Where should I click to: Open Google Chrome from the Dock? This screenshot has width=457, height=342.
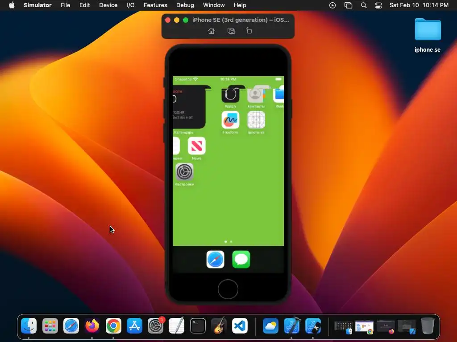(113, 326)
